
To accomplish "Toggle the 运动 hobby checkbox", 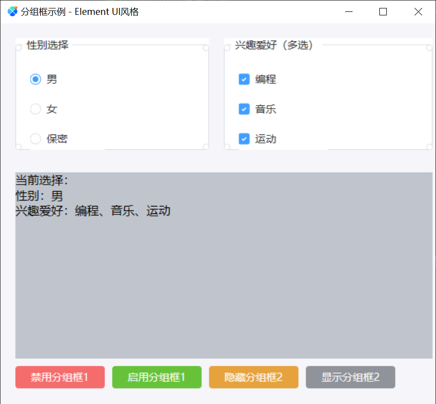I will click(x=243, y=139).
